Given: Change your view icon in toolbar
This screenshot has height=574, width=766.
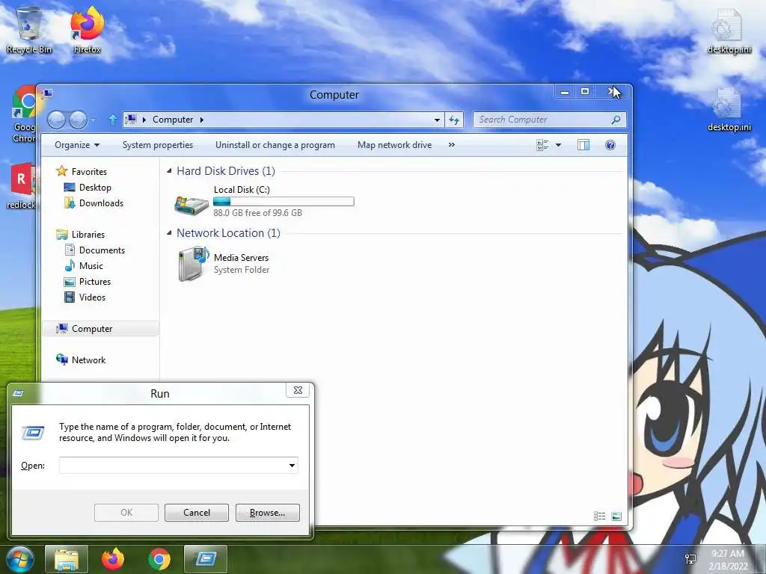Looking at the screenshot, I should point(542,145).
